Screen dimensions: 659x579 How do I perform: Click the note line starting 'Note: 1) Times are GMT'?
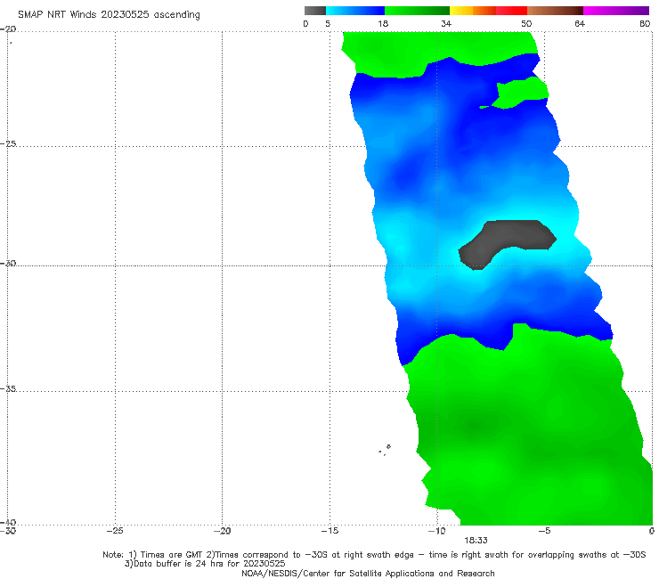[374, 555]
